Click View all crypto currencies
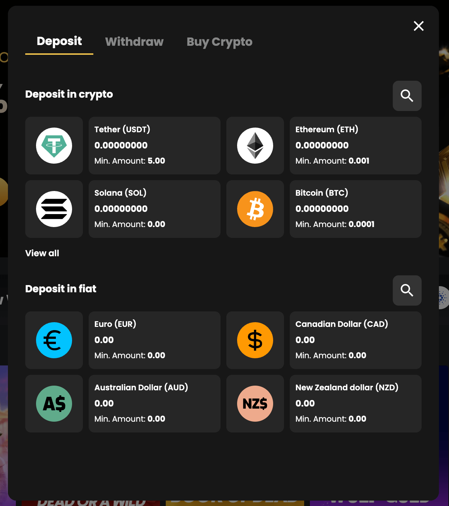 tap(42, 253)
